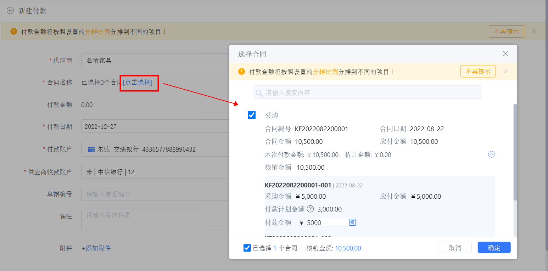Click 不再提示 button inside the dialog
This screenshot has width=548, height=271.
[x=478, y=71]
